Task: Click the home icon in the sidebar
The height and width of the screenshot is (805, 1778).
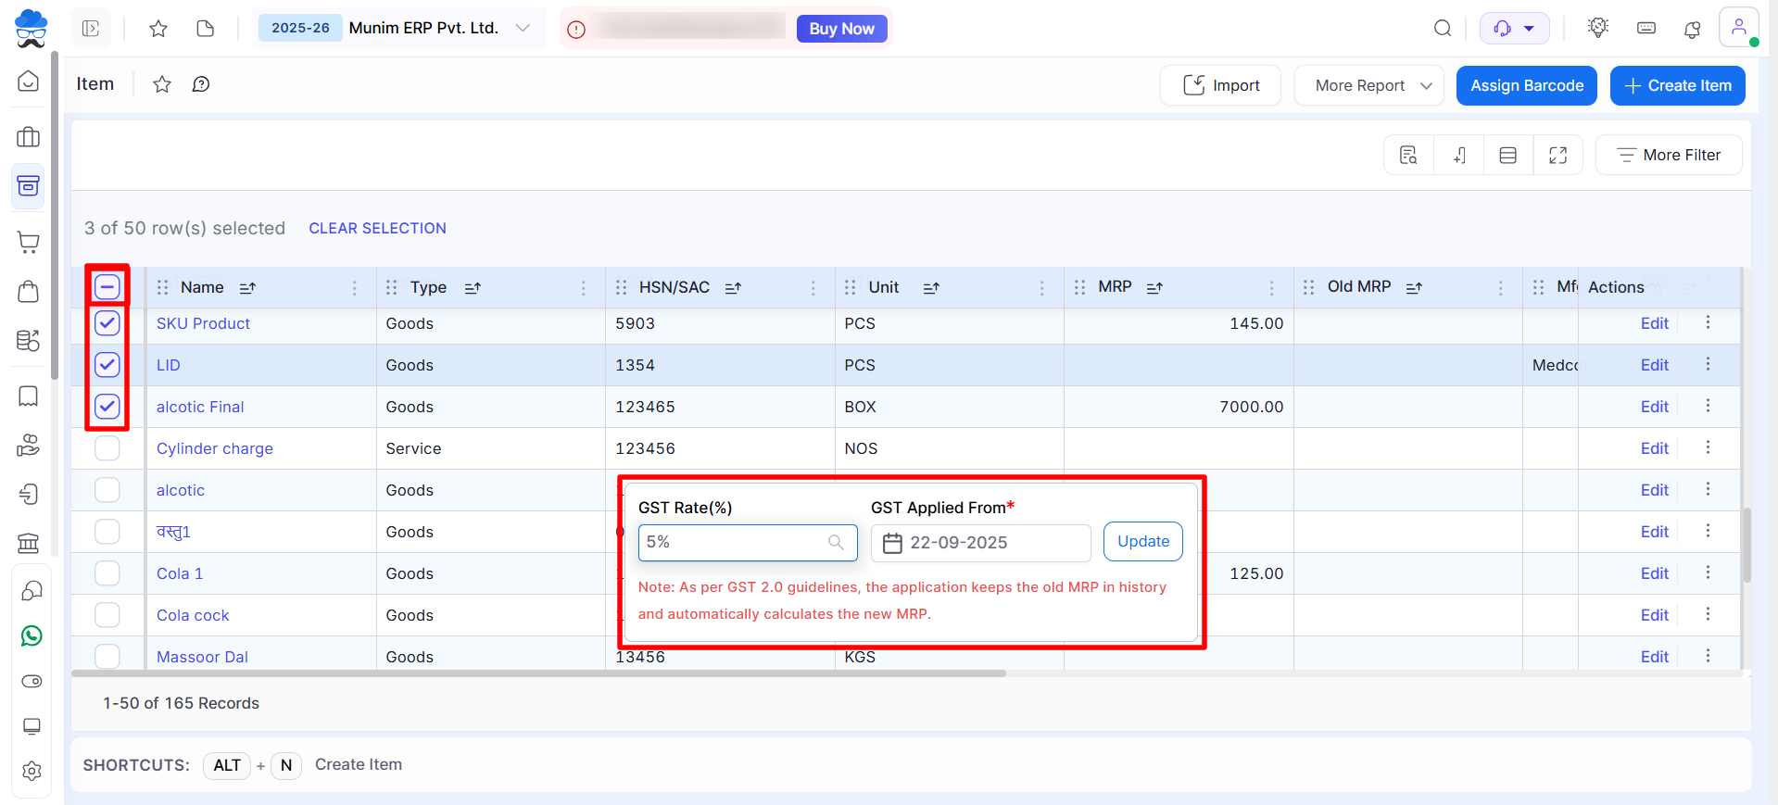Action: (x=29, y=82)
